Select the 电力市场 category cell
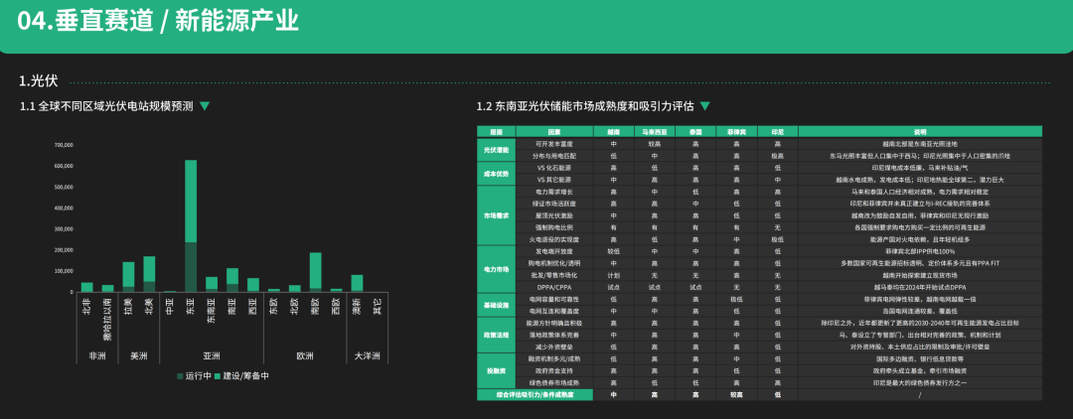 click(496, 268)
